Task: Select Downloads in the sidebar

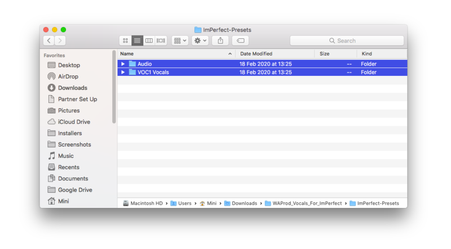Action: (x=72, y=88)
